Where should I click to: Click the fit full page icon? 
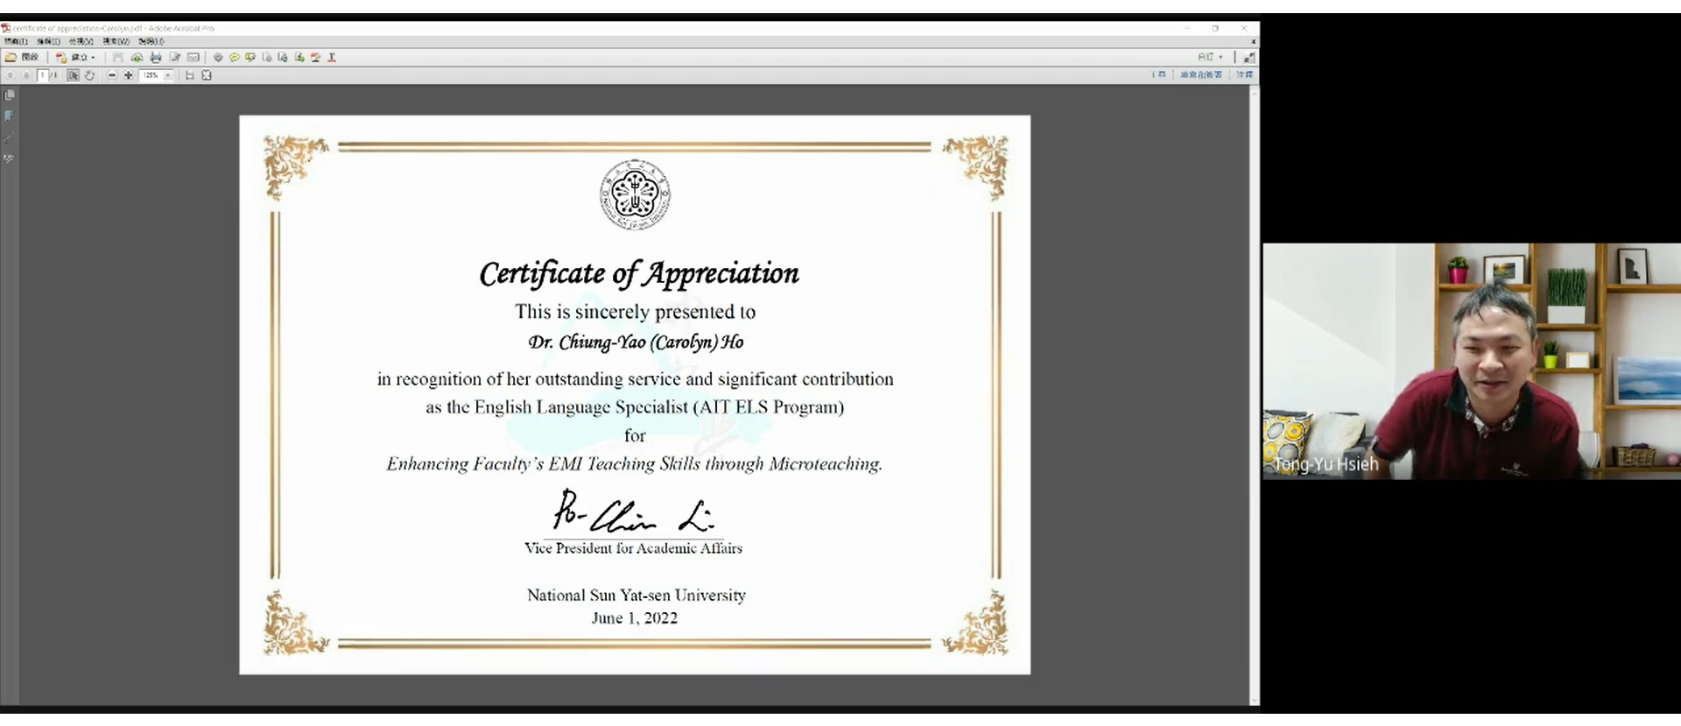click(x=207, y=75)
